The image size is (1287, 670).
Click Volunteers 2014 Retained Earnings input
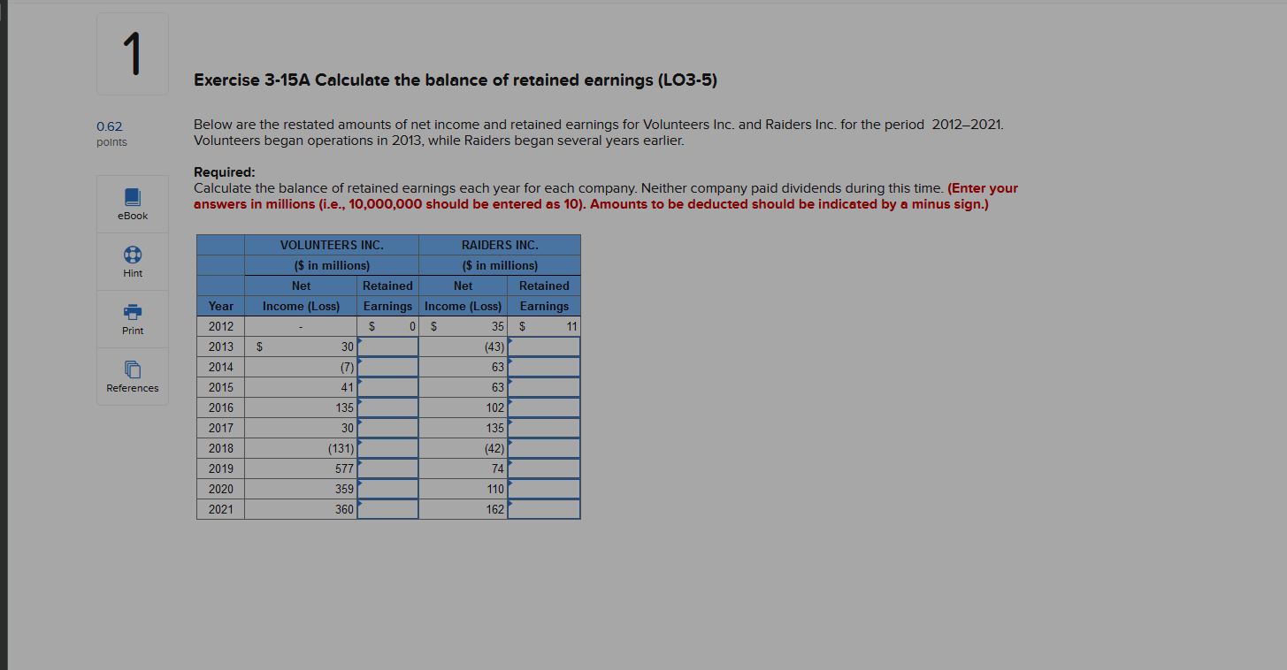click(387, 367)
